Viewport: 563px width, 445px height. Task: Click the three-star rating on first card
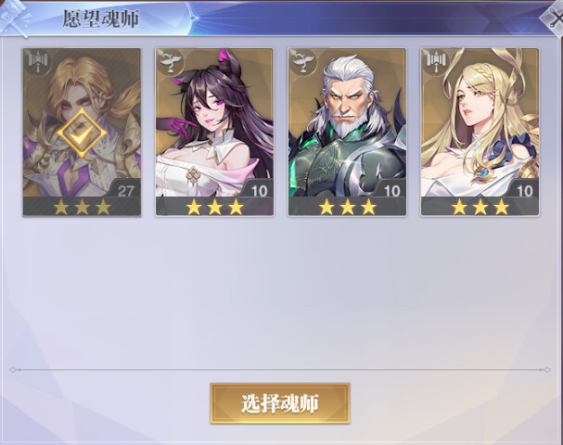[82, 207]
